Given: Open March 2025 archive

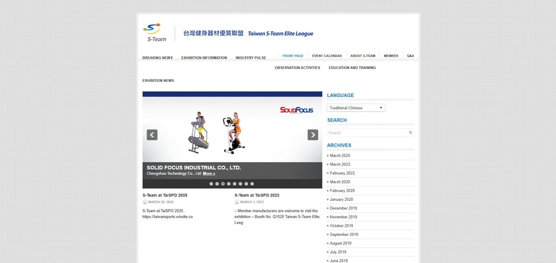Looking at the screenshot, I should pyautogui.click(x=340, y=156).
